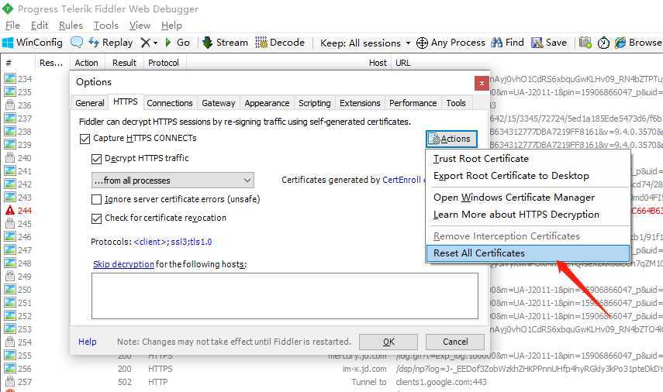
Task: Click the timer clock icon
Action: tap(603, 43)
